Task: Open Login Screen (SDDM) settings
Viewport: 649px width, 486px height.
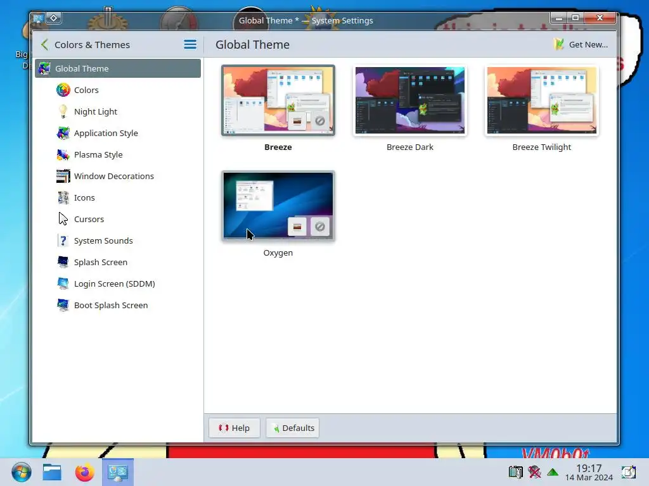Action: point(118,283)
